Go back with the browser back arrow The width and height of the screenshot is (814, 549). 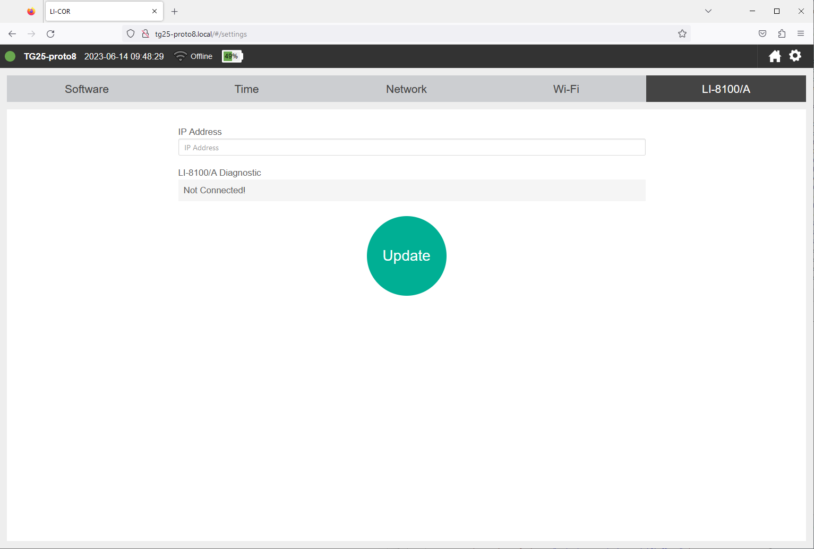click(x=12, y=33)
